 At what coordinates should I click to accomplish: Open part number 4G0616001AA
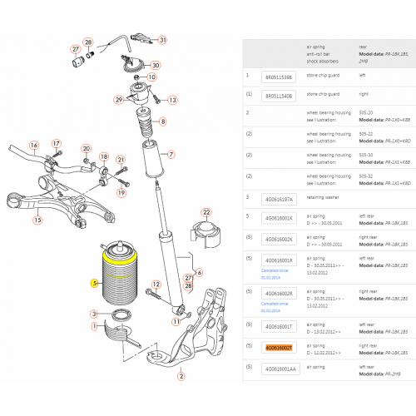(280, 369)
